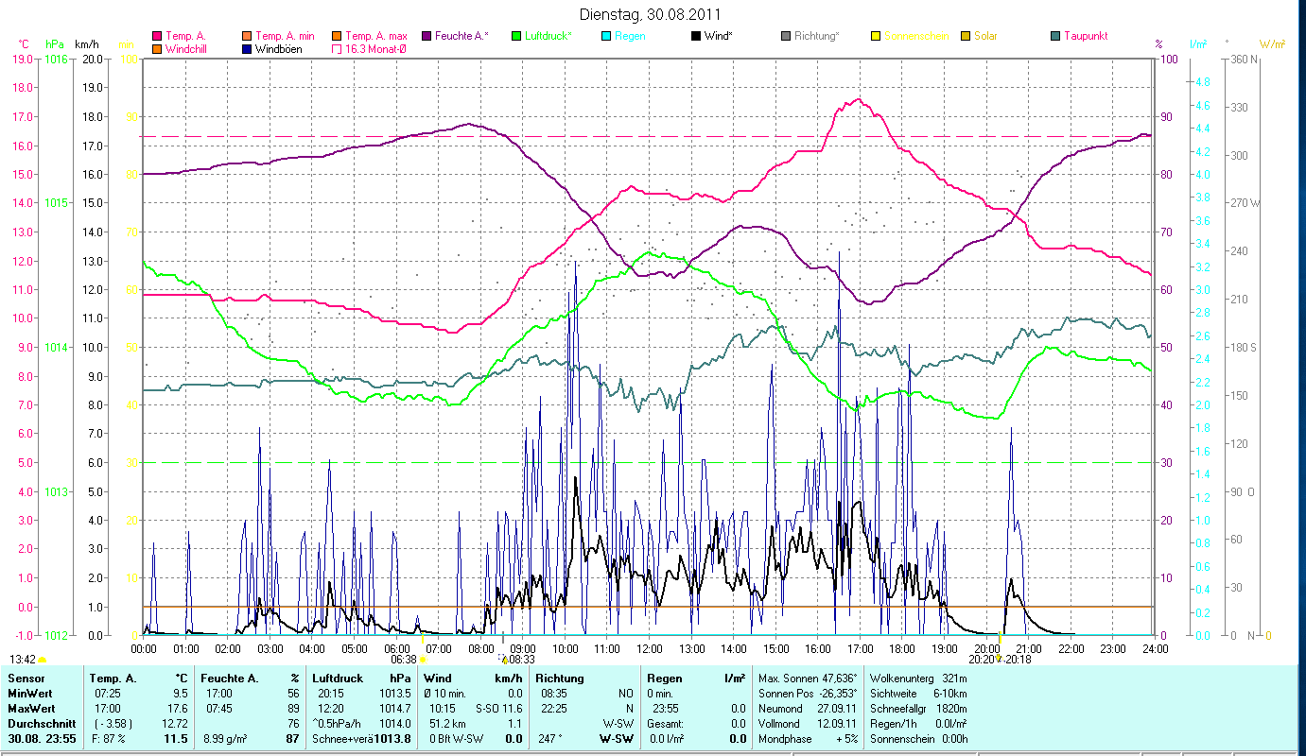Click the 12:00 mark on the time axis
Viewport: 1306px width, 756px height.
(649, 648)
